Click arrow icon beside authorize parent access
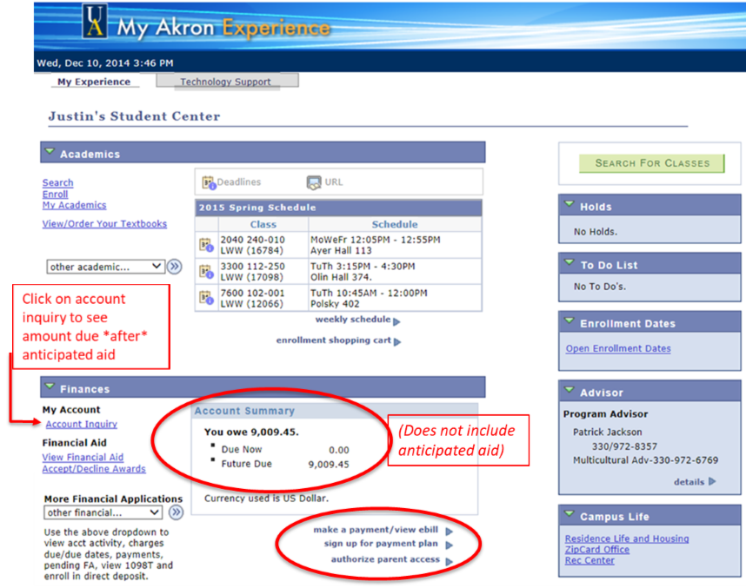 click(450, 562)
